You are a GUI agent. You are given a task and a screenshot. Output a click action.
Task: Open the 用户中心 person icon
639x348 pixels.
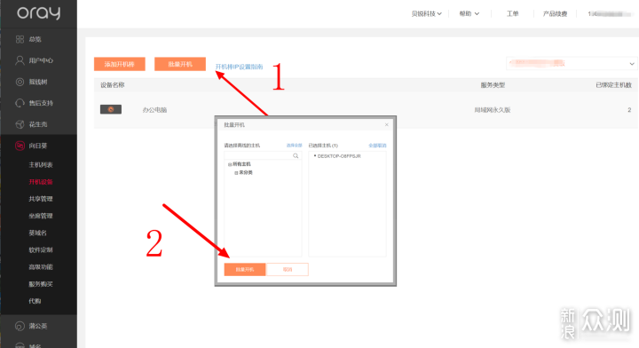pyautogui.click(x=20, y=60)
